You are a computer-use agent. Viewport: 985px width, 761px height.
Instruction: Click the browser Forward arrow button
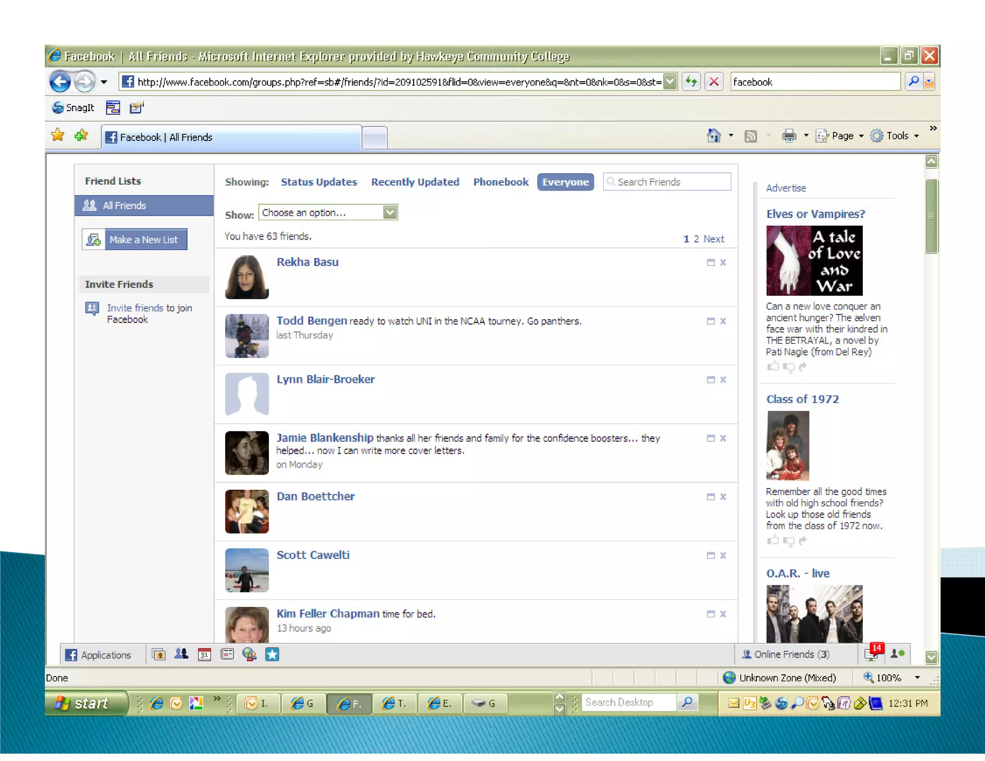[x=85, y=82]
